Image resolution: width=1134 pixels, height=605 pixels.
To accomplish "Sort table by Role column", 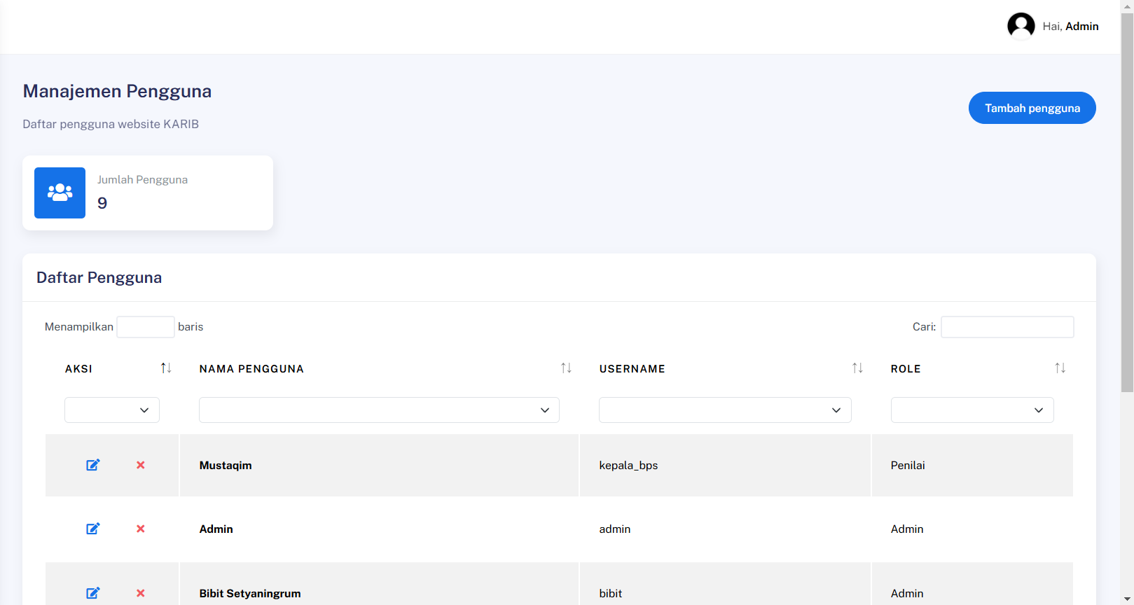I will click(1060, 368).
